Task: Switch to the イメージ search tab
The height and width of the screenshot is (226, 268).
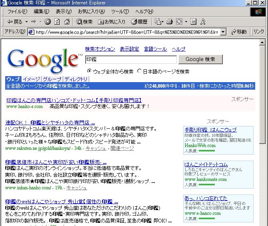Action: [31, 79]
